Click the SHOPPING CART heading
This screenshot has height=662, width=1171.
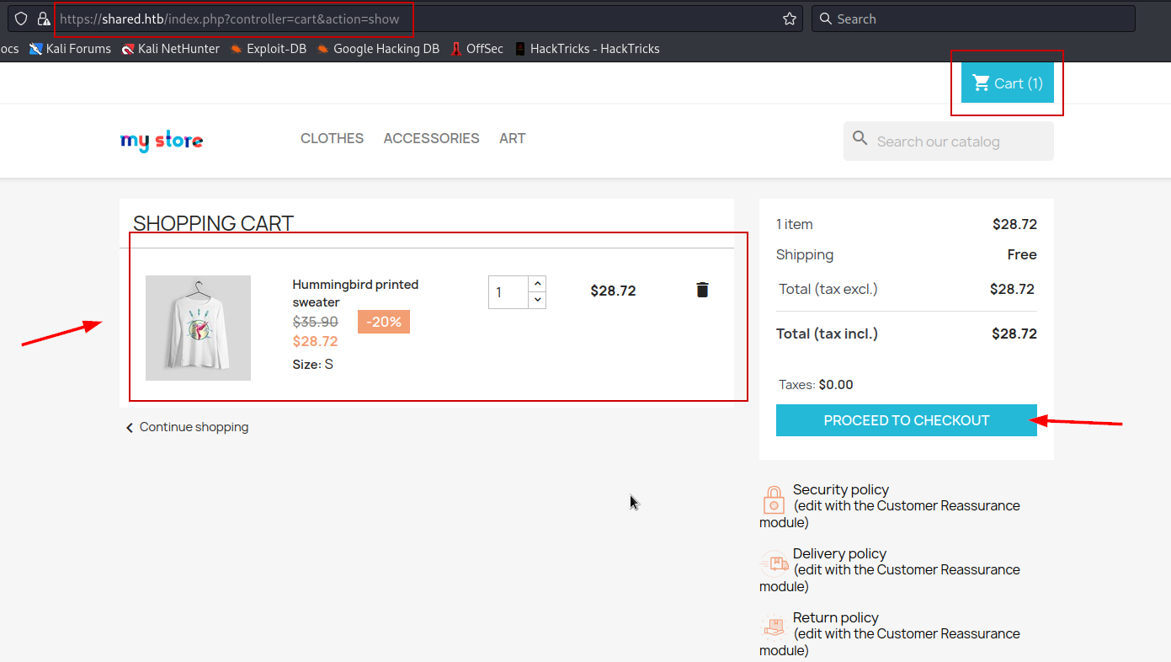(x=213, y=223)
